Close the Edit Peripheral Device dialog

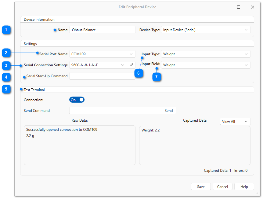[253, 7]
